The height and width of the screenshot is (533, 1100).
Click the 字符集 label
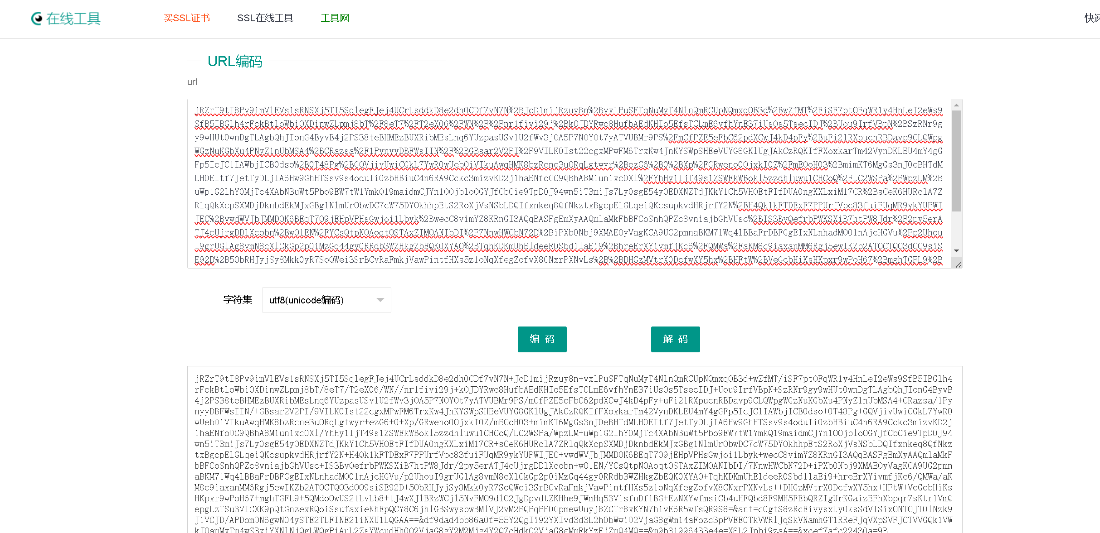pos(238,299)
